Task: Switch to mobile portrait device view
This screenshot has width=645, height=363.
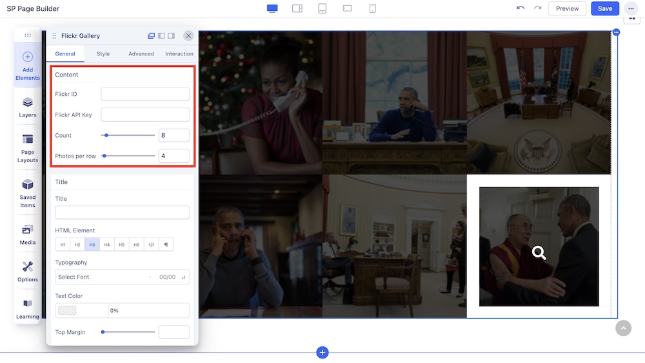Action: [372, 8]
